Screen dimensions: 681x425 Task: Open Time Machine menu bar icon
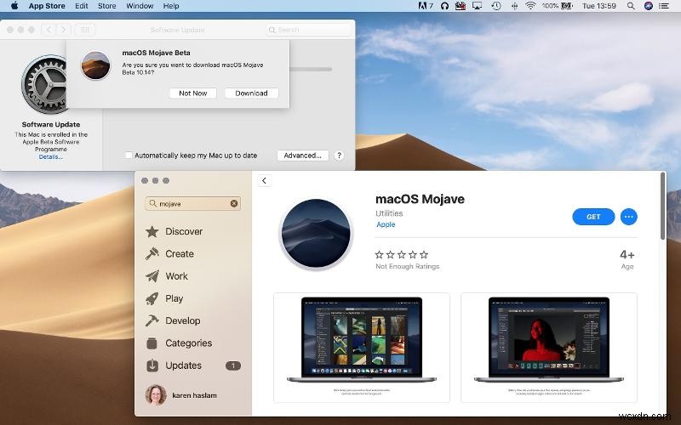tap(496, 6)
